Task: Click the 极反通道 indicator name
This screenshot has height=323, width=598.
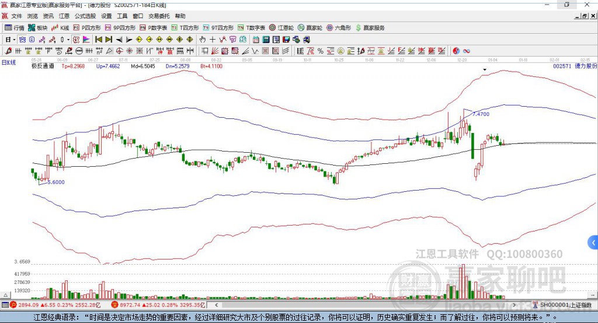Action: coord(43,66)
